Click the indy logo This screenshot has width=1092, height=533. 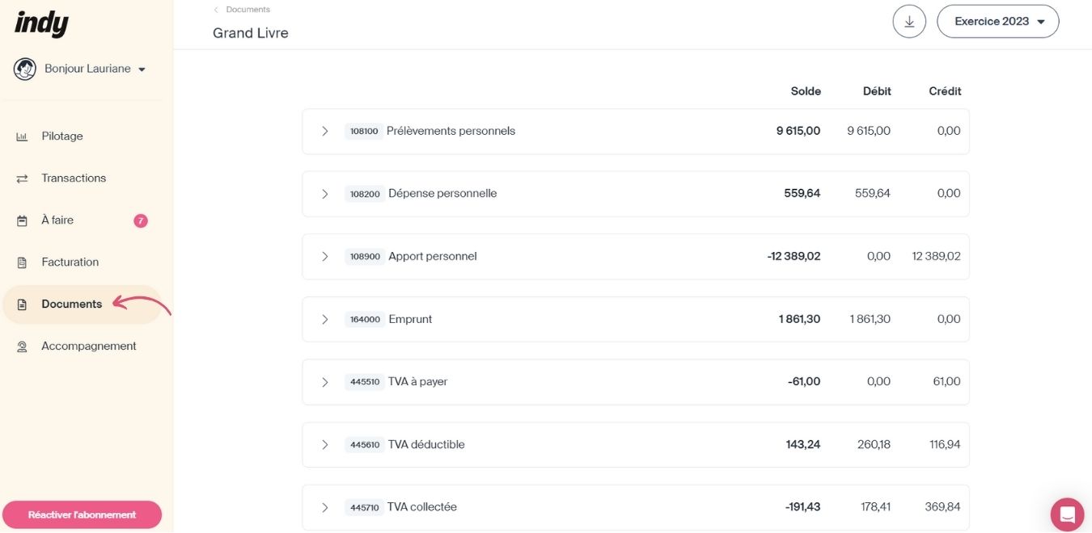click(x=41, y=23)
